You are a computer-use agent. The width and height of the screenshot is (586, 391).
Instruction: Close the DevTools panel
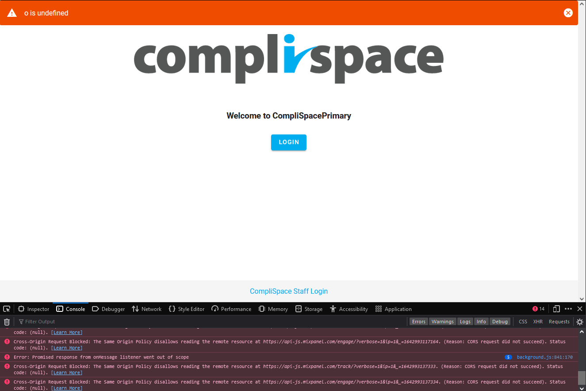tap(580, 309)
